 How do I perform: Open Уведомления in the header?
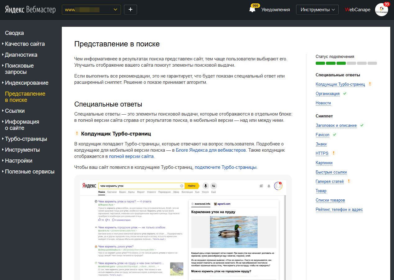click(x=276, y=10)
